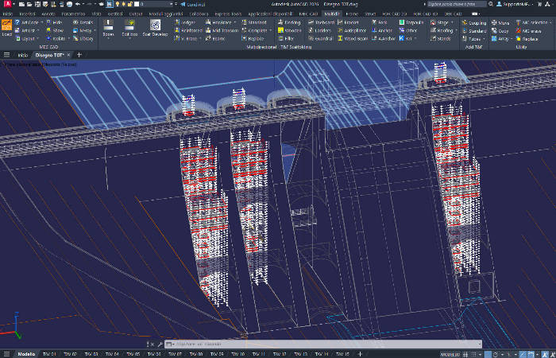Switch to the TAV 01 layout tab

[x=49, y=354]
